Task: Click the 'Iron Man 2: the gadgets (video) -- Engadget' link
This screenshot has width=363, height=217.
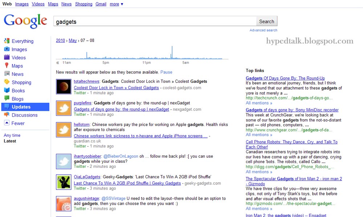Action: (286, 215)
